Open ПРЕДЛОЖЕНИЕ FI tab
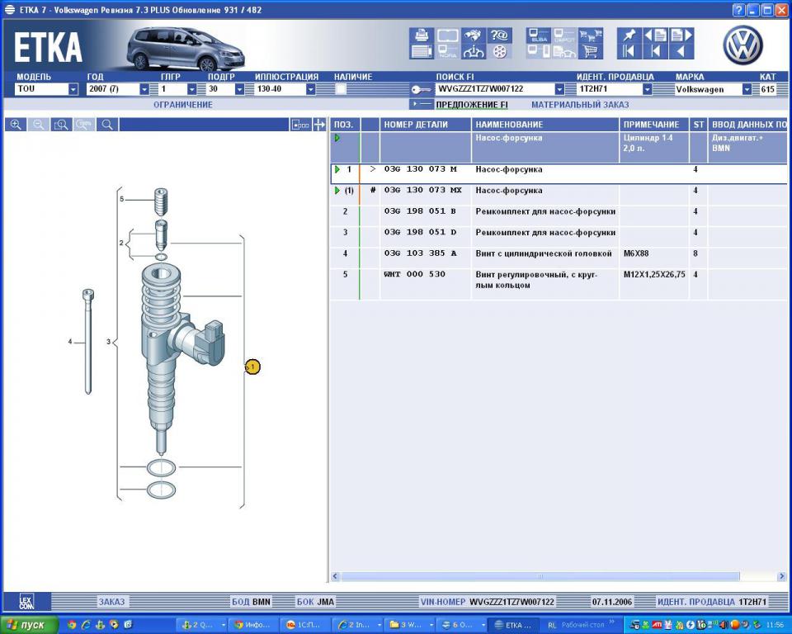The width and height of the screenshot is (792, 634). coord(472,105)
